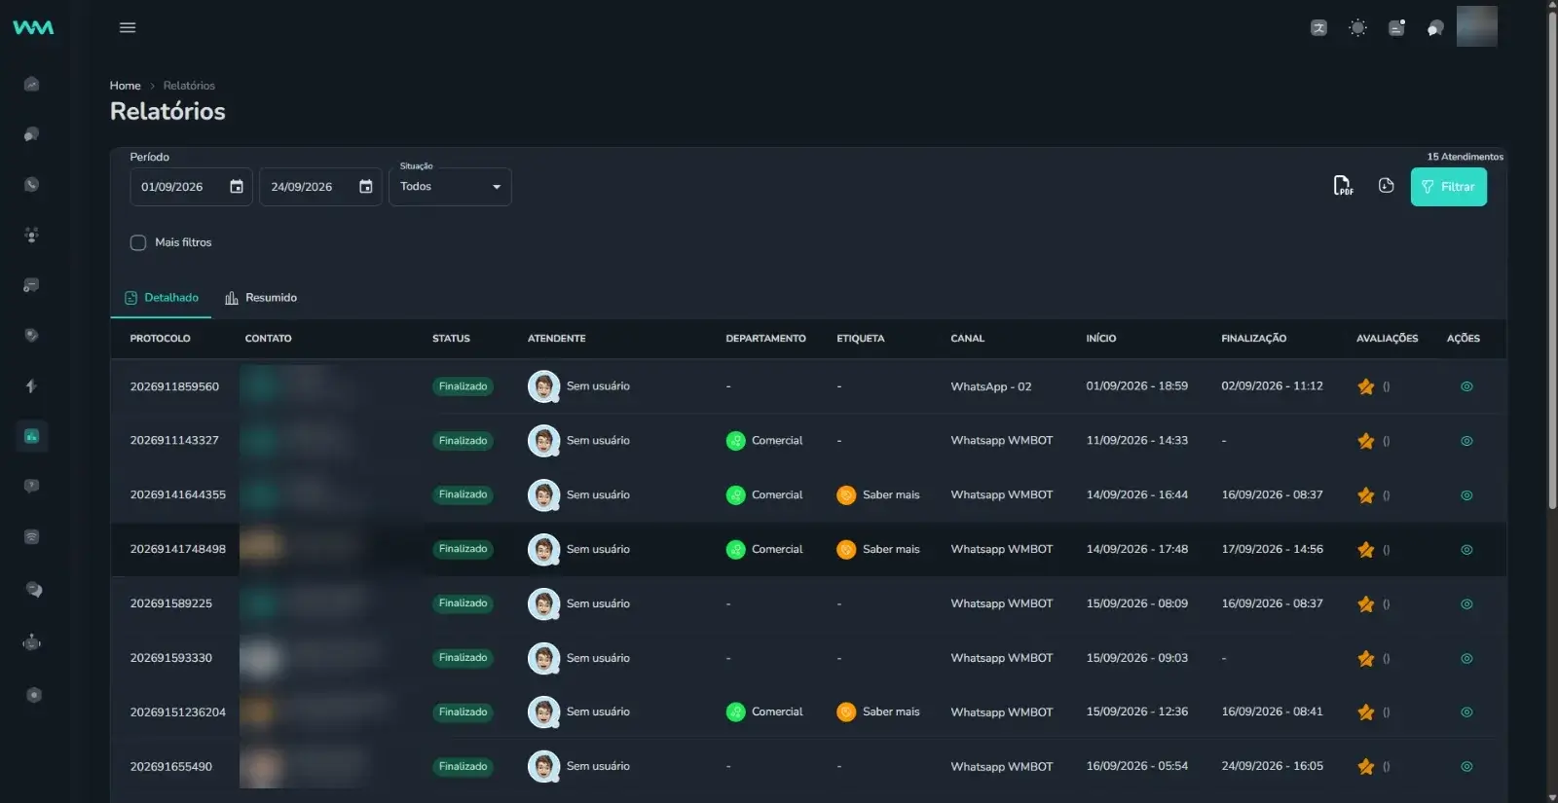View details of protocol 20269141748498

(x=1466, y=550)
